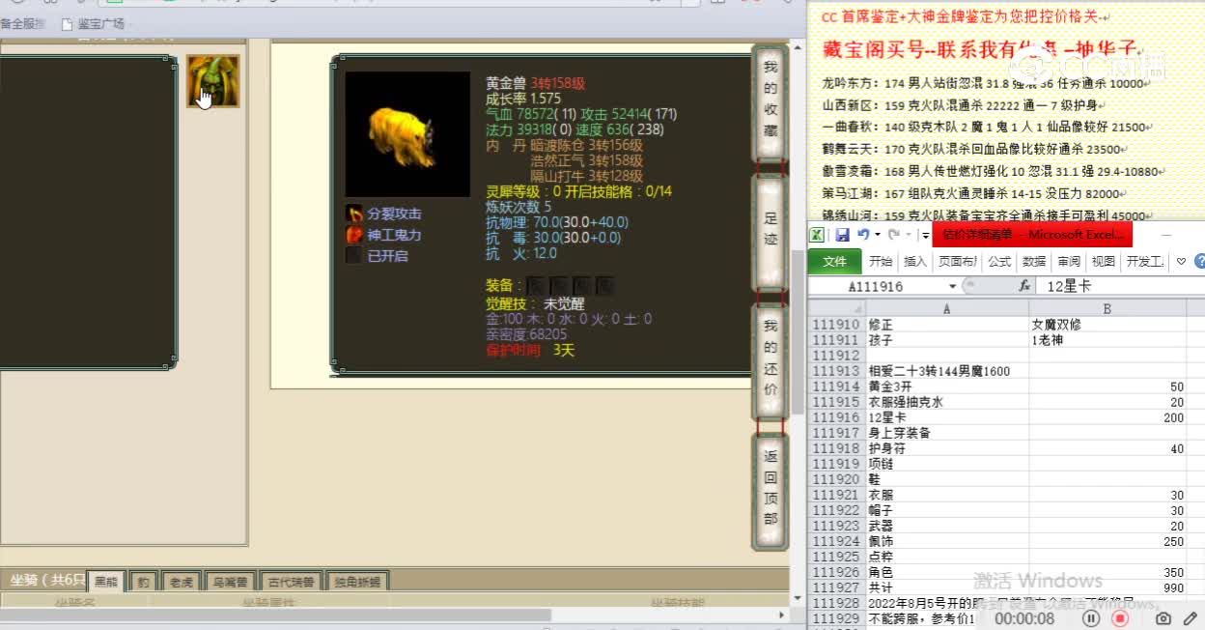Switch to 独角狮蝎 mount tab
This screenshot has height=630, width=1205.
point(357,582)
